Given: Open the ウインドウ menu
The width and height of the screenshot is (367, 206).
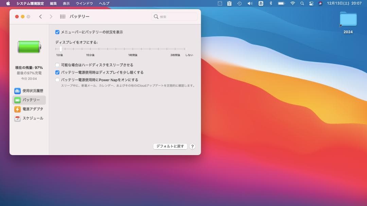Looking at the screenshot, I should (x=84, y=3).
